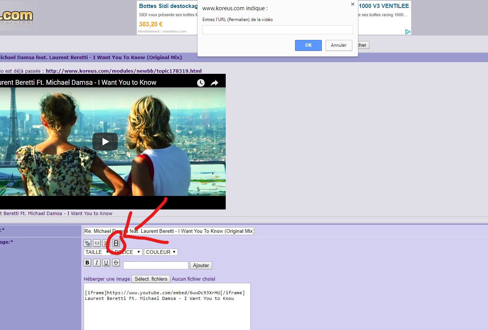
Task: Click the subject field starting with Re: Michael Damsa
Action: [x=169, y=231]
